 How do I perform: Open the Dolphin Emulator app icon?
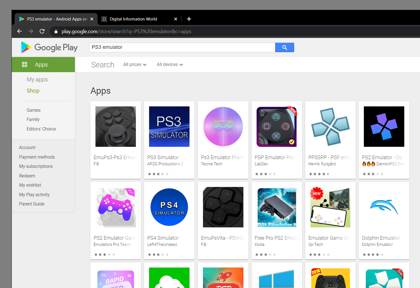[x=384, y=207]
